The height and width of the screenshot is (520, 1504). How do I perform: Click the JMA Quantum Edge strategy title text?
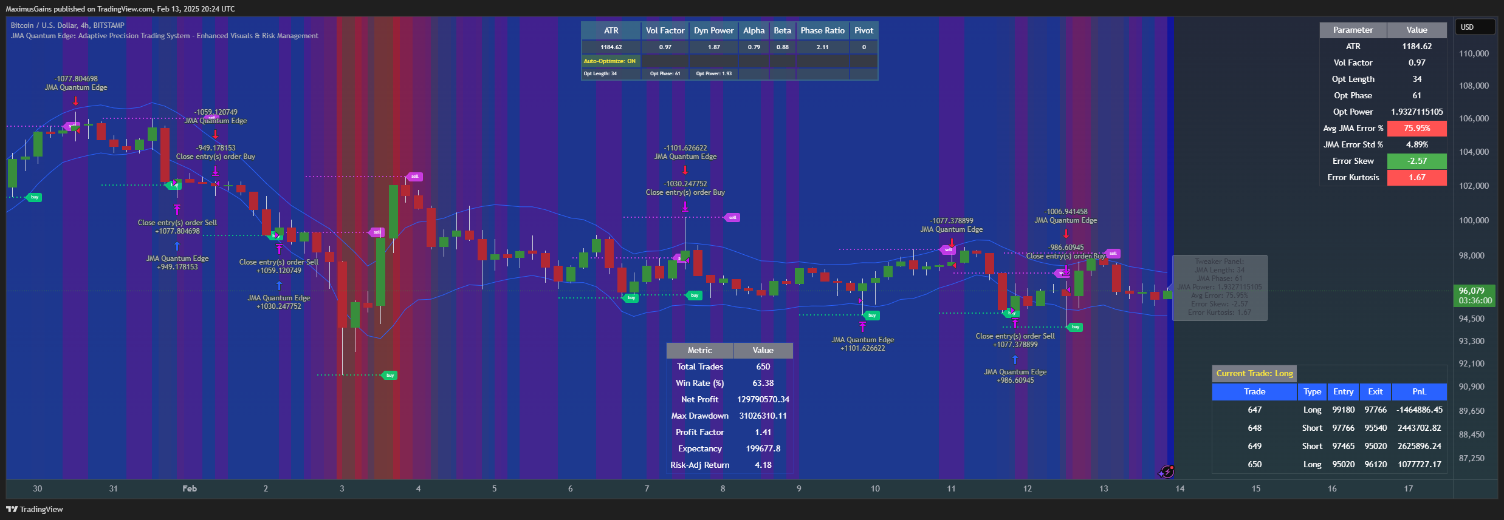(164, 36)
